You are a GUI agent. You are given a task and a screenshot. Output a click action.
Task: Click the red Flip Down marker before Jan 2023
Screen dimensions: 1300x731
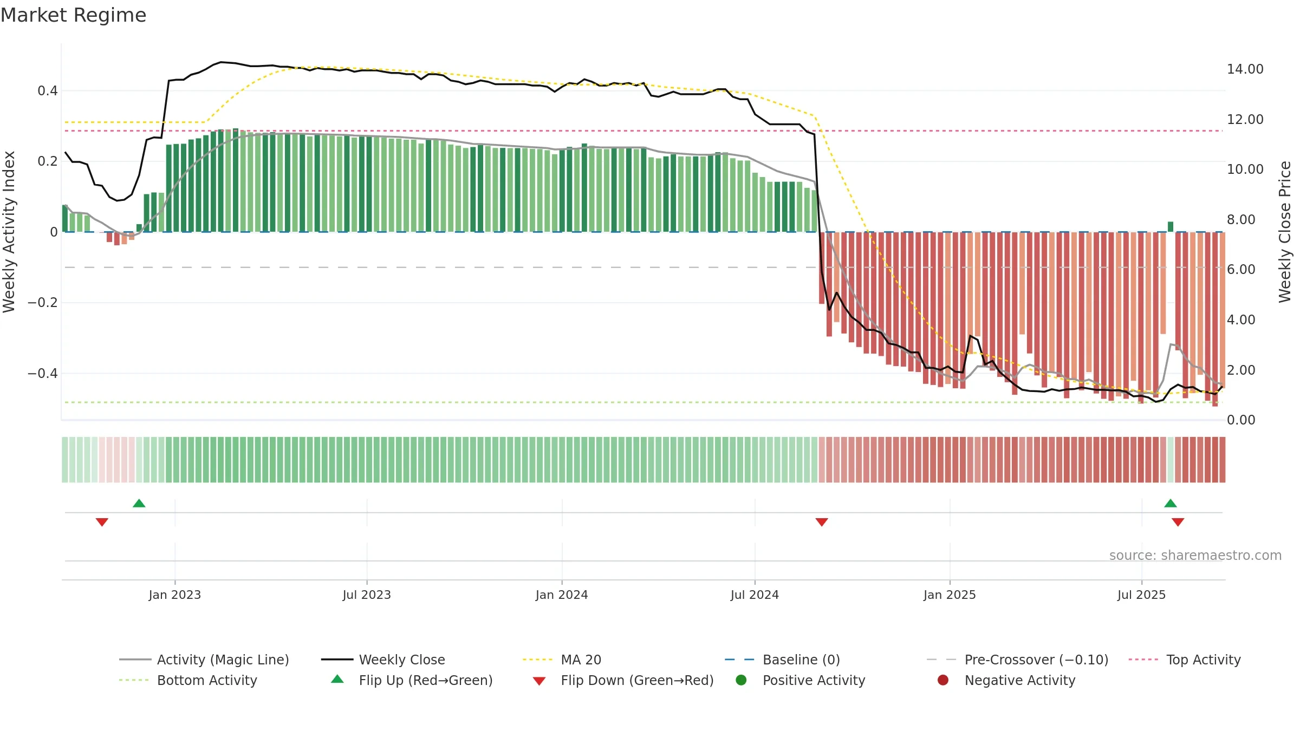pyautogui.click(x=102, y=522)
